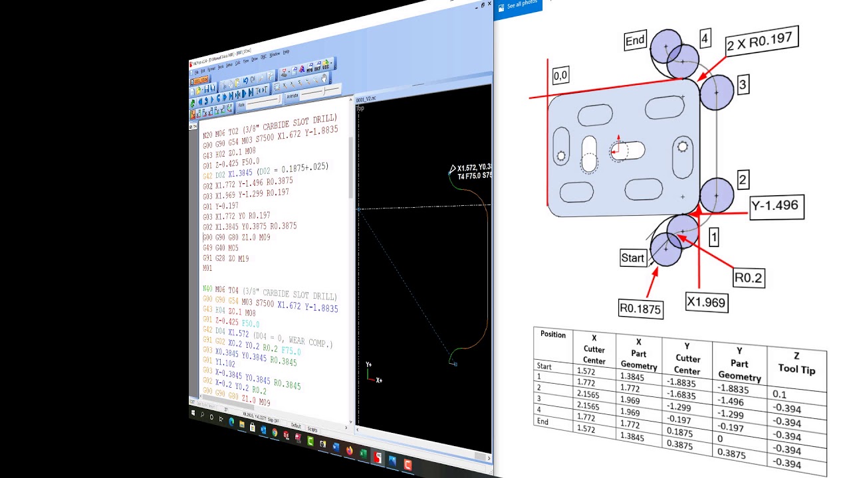Open the Tools menu
The width and height of the screenshot is (851, 478).
221,67
